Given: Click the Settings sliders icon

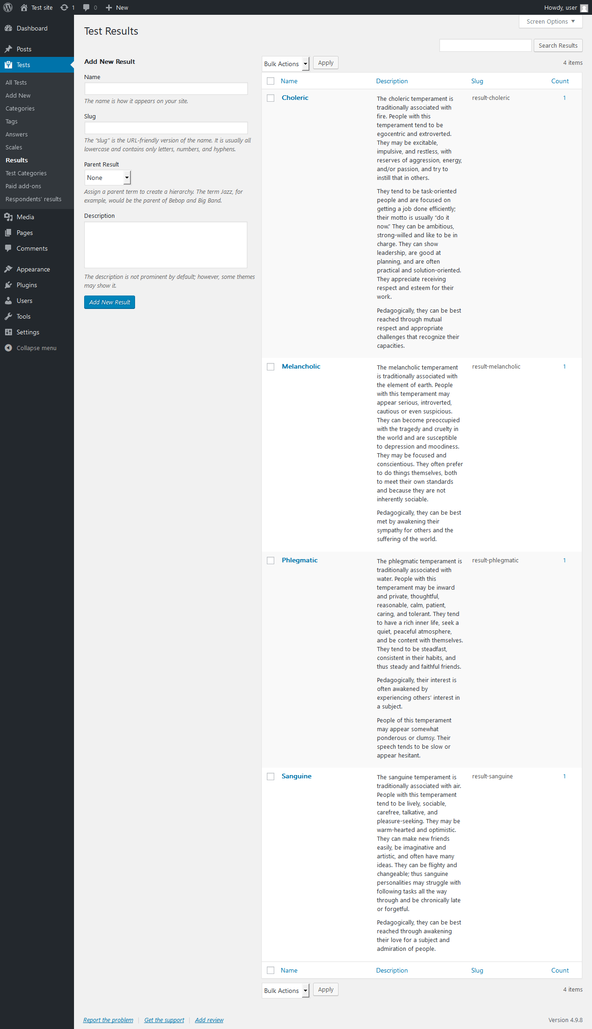Looking at the screenshot, I should [8, 332].
